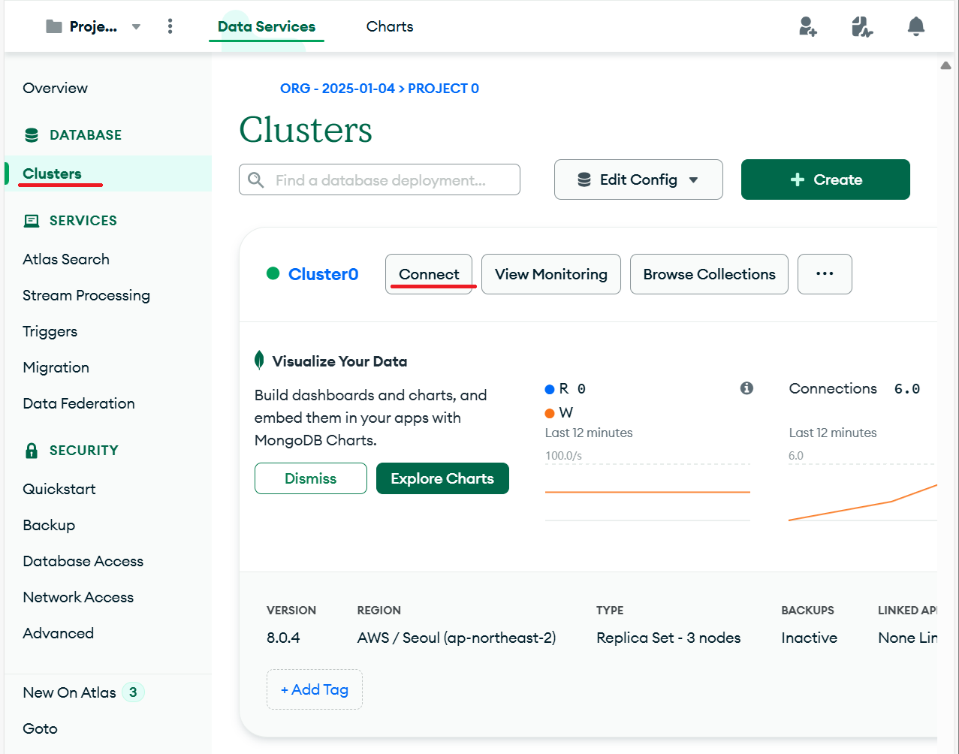
Task: Click the Connections chart
Action: pyautogui.click(x=862, y=492)
